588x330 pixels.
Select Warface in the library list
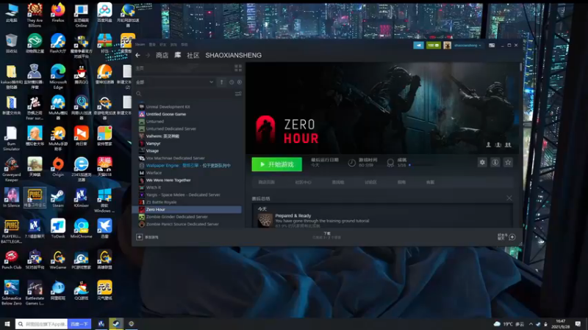[x=154, y=173]
